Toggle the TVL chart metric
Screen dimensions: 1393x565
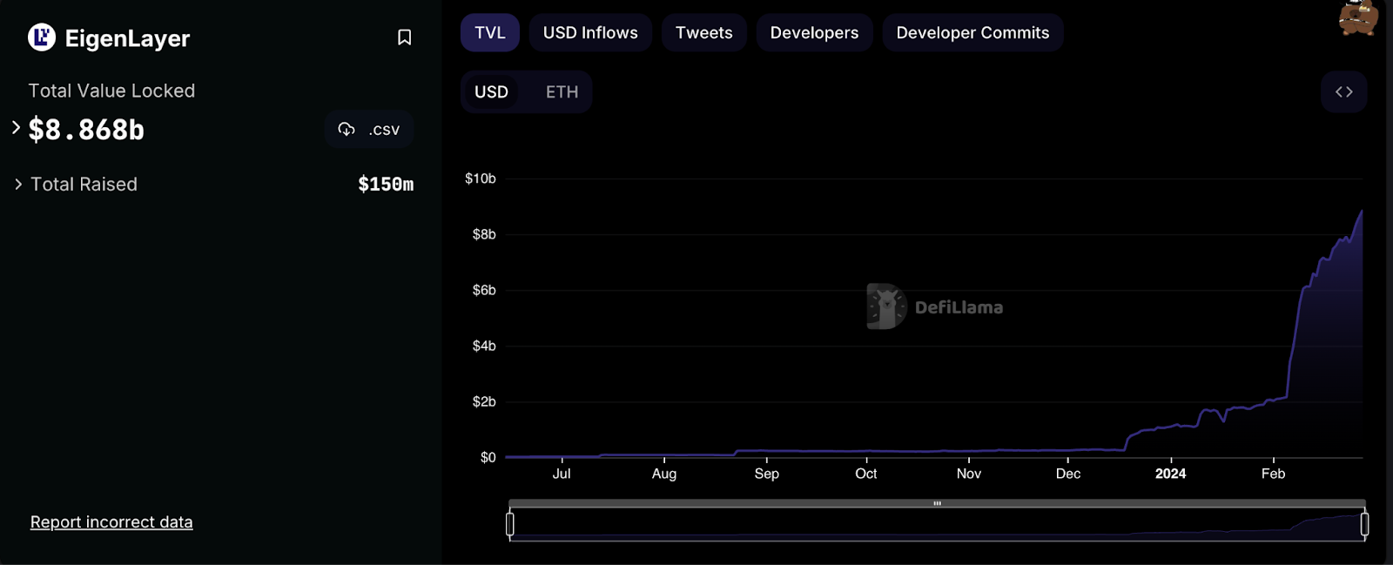[489, 33]
